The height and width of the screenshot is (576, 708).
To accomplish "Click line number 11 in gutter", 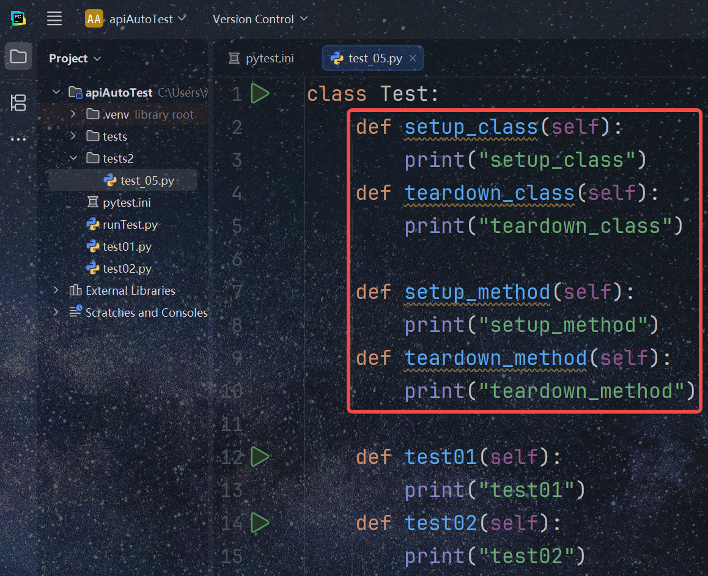I will [232, 424].
